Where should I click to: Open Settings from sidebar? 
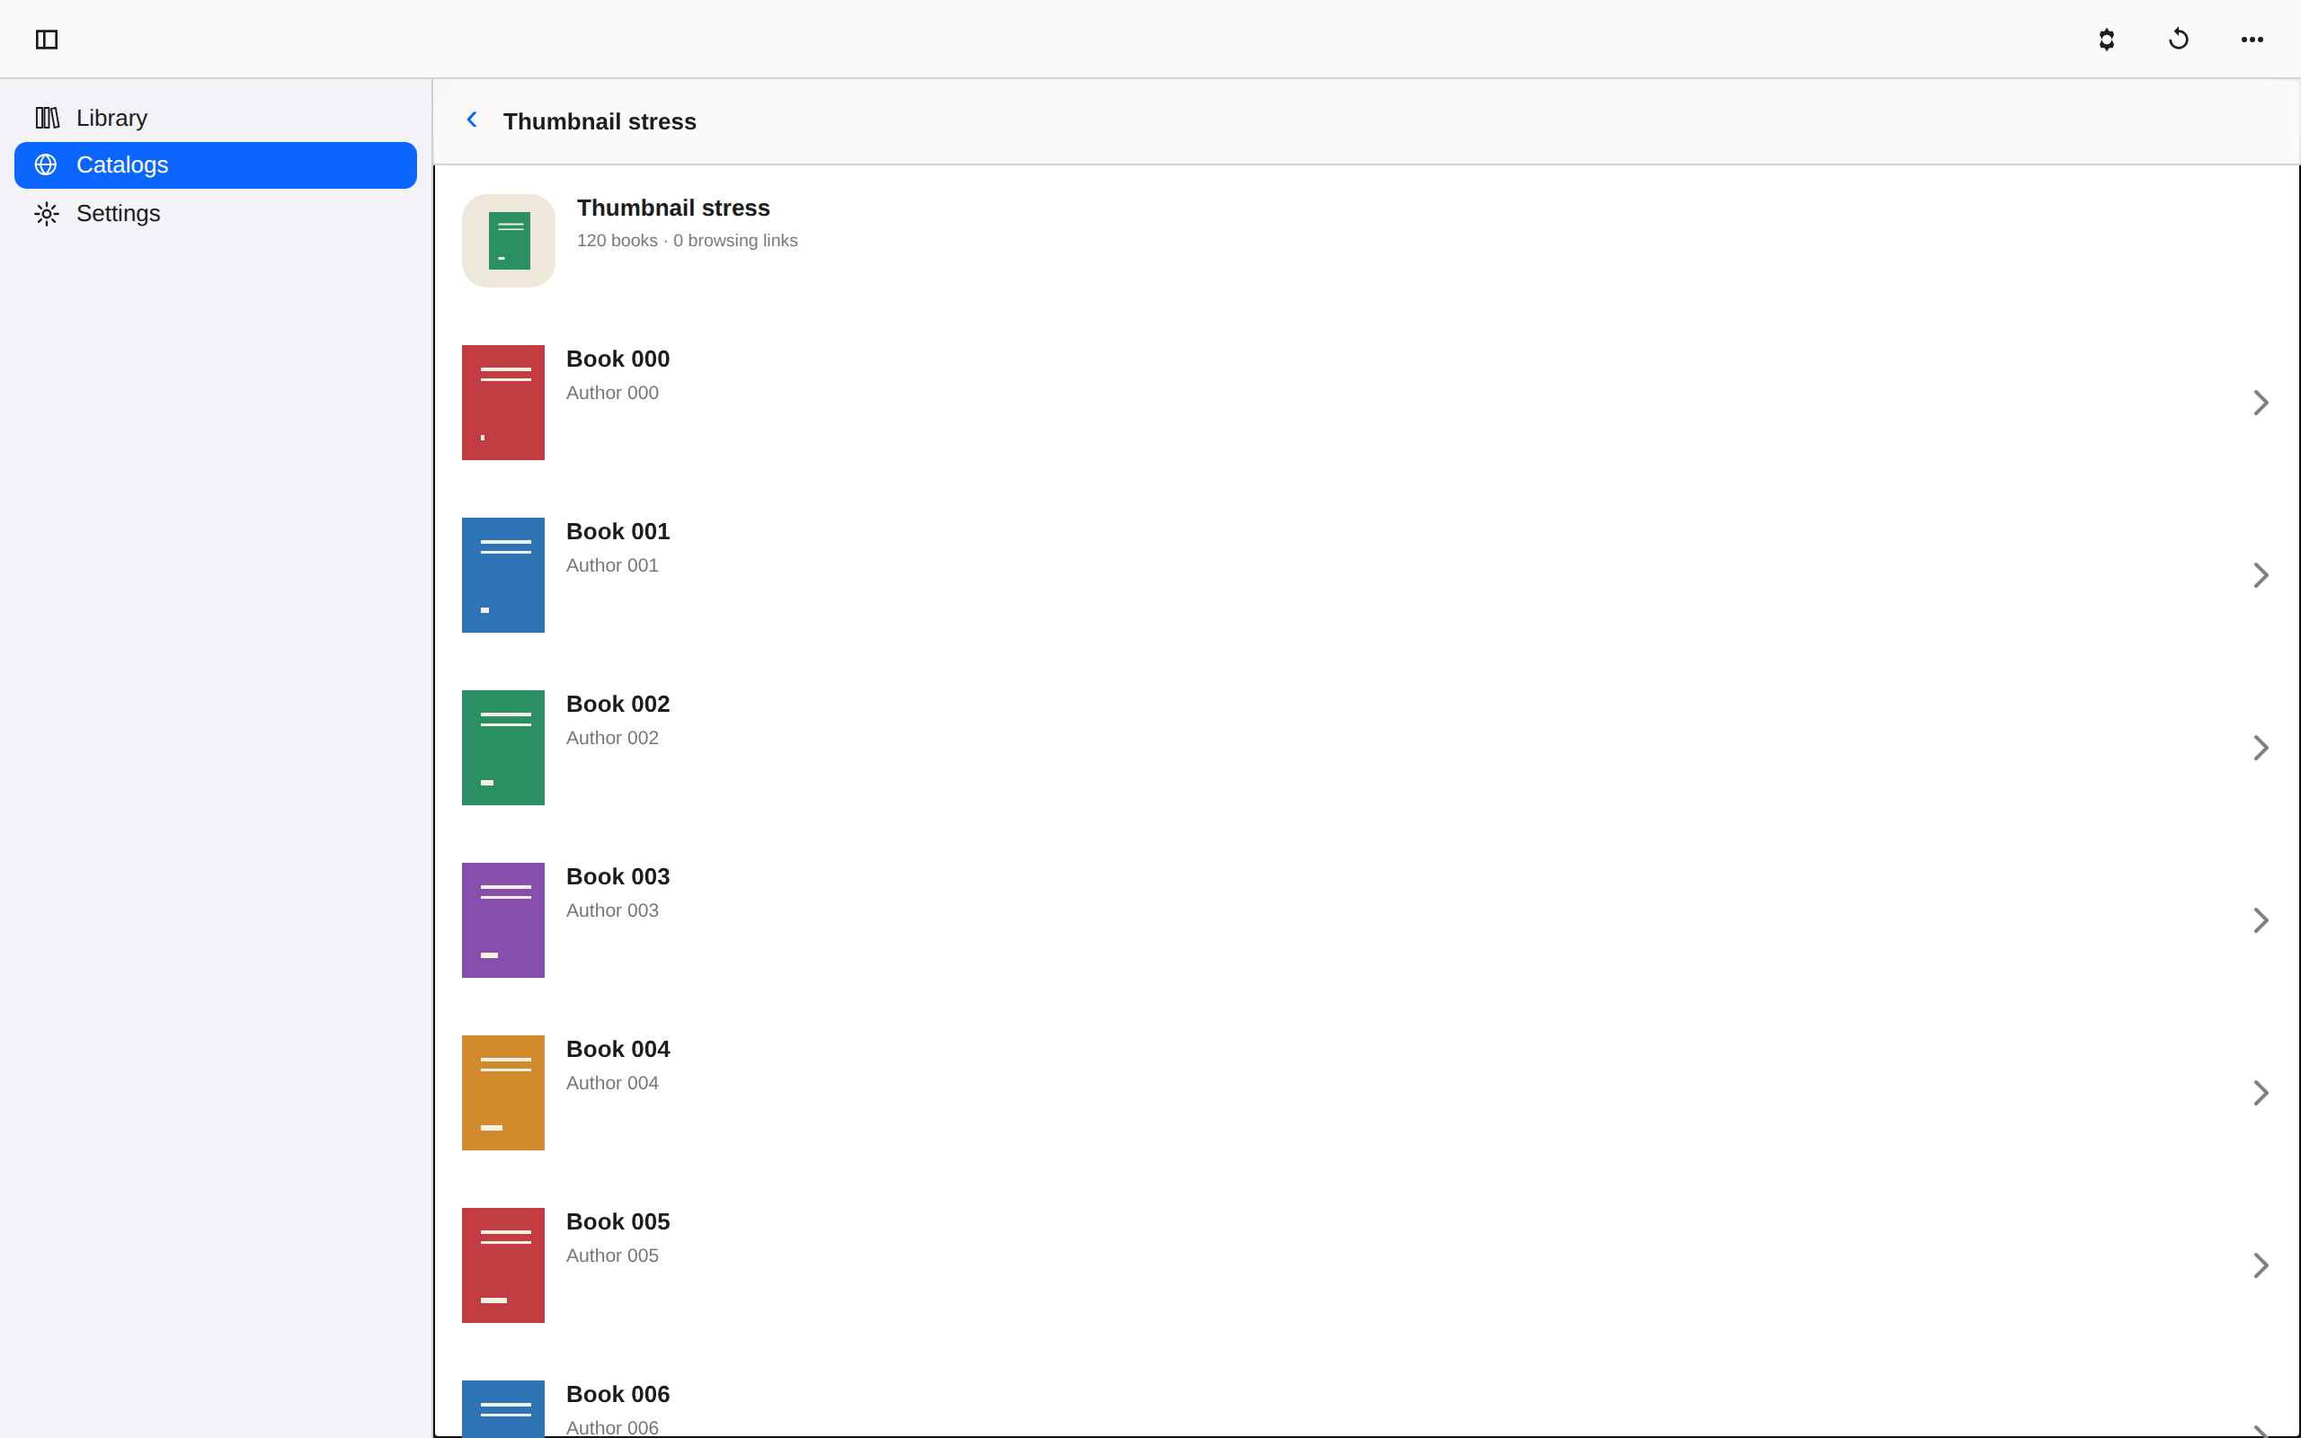pos(216,213)
